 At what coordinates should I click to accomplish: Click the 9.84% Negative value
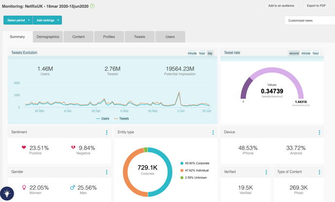(87, 148)
